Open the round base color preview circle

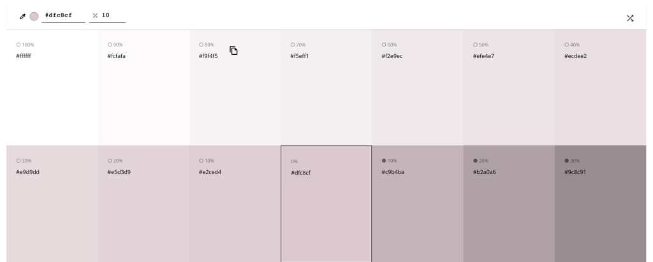click(34, 16)
